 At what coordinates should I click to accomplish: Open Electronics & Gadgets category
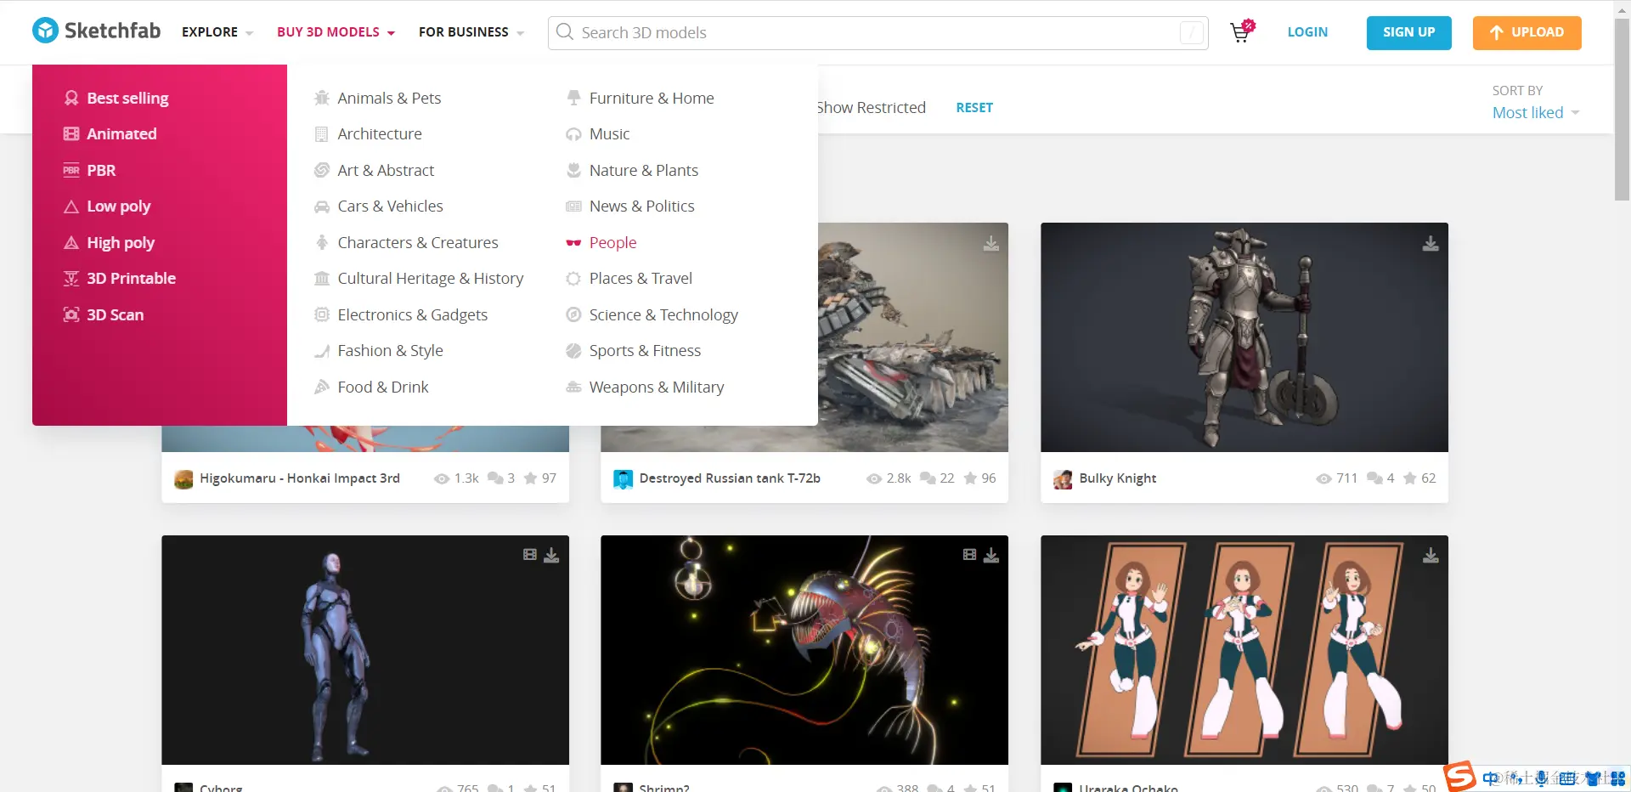point(413,314)
